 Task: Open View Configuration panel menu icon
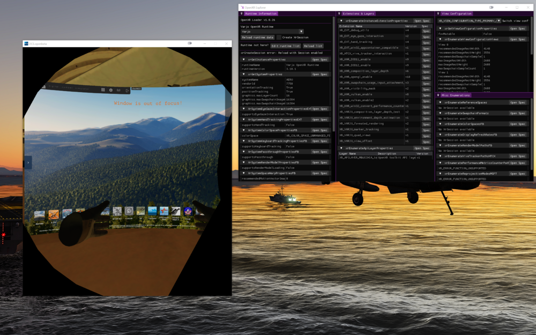[438, 14]
